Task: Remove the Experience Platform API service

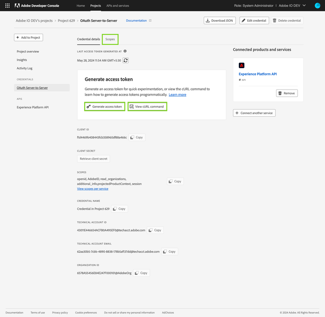Action: tap(287, 93)
